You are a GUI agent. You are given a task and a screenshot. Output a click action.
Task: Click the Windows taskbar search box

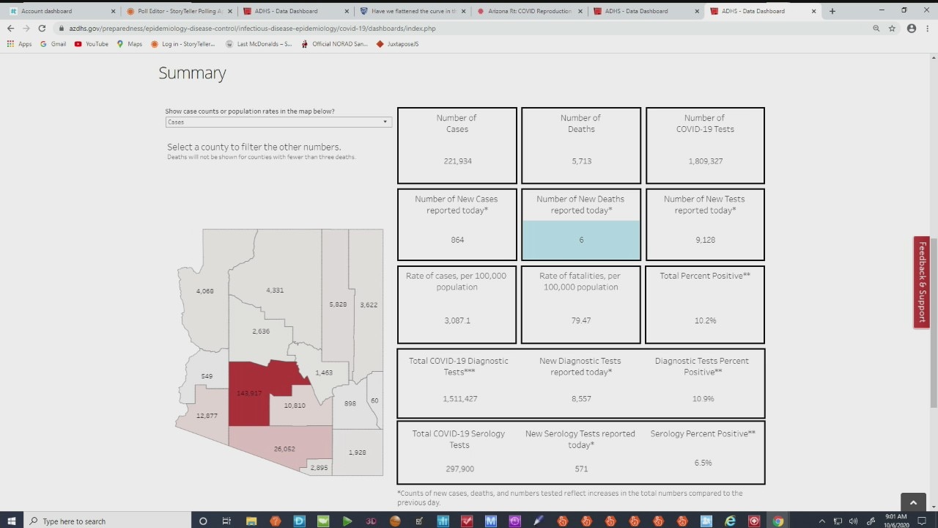(110, 521)
